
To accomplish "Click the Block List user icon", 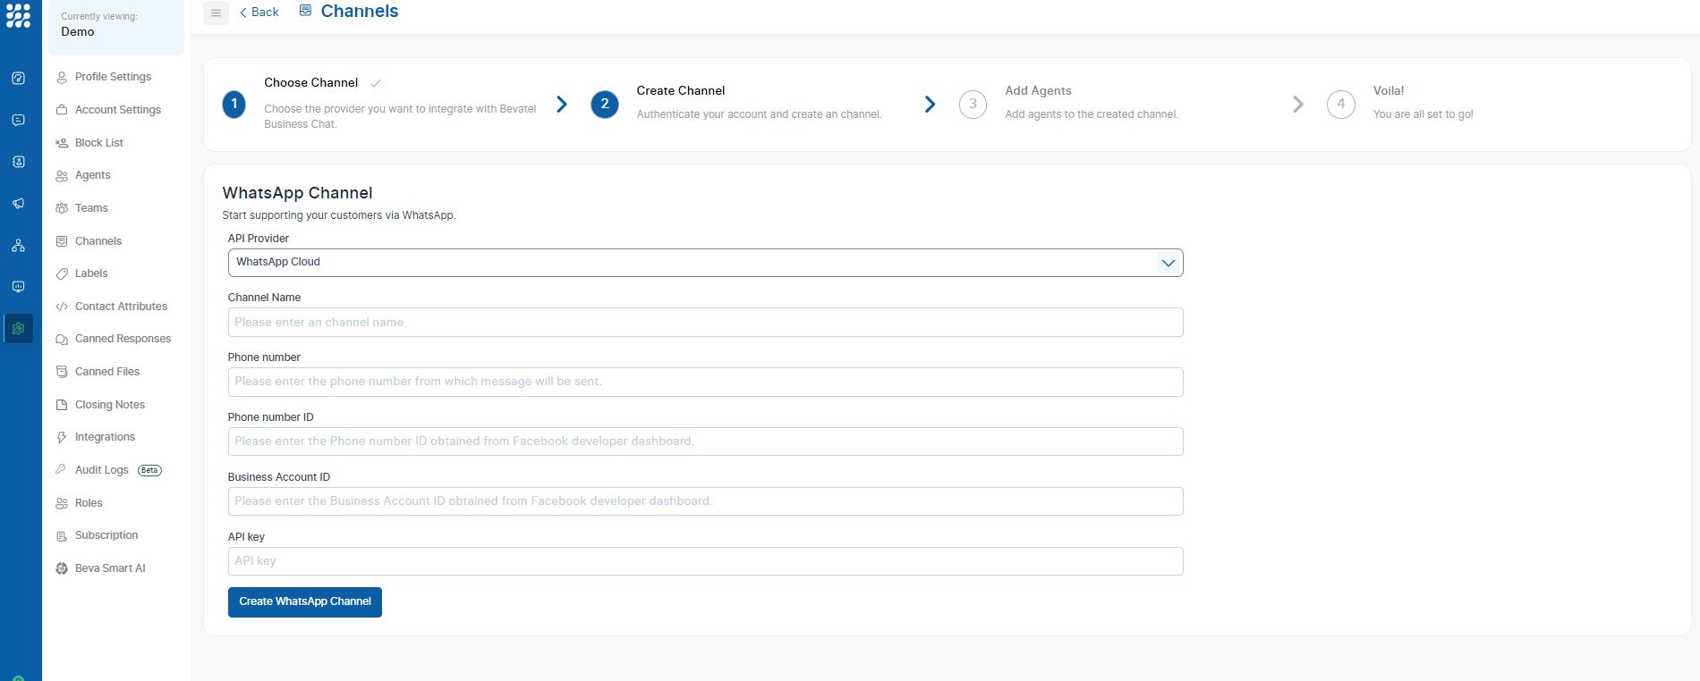I will coord(62,143).
